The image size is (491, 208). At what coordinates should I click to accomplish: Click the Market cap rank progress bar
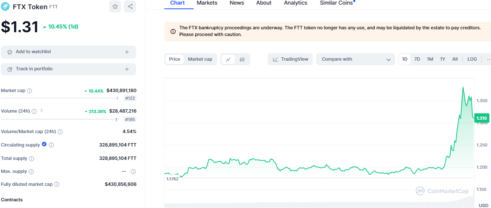(x=60, y=98)
